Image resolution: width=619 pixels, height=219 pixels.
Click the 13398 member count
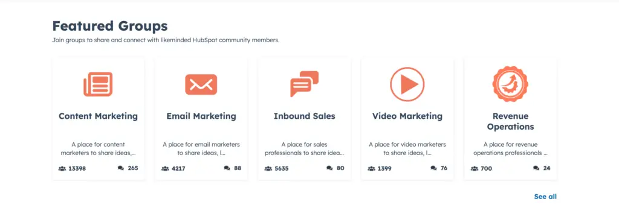pyautogui.click(x=77, y=168)
